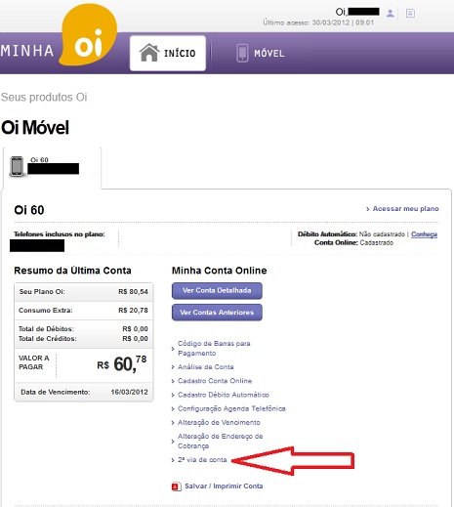Open the Análise de Conta link
This screenshot has width=454, height=507.
(x=206, y=367)
